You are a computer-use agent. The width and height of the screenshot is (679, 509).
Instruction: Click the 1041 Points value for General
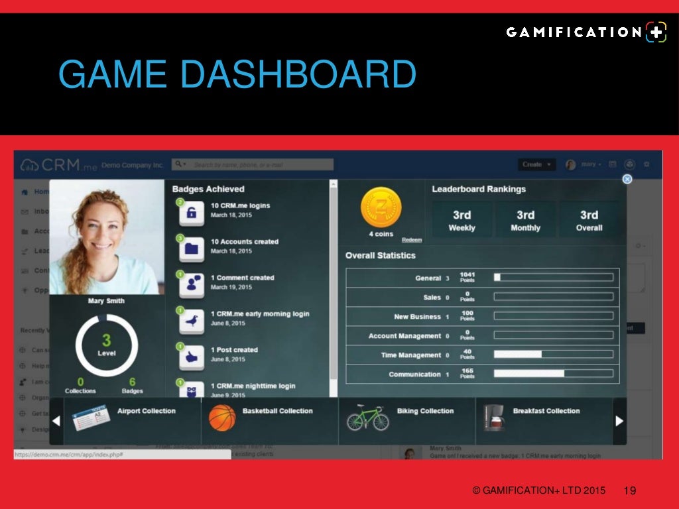point(467,277)
